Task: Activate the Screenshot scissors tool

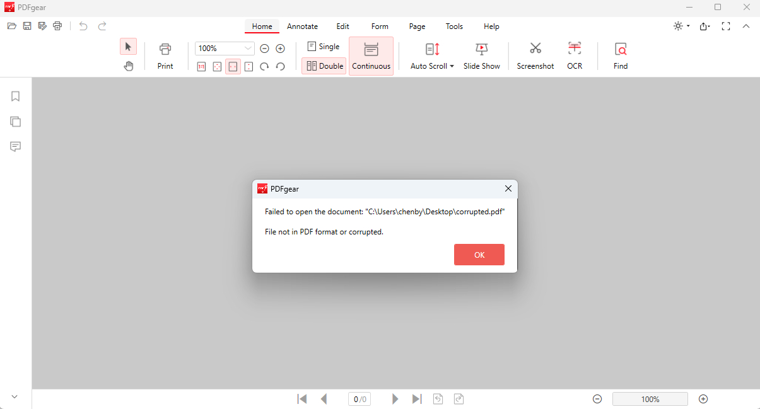Action: (535, 56)
